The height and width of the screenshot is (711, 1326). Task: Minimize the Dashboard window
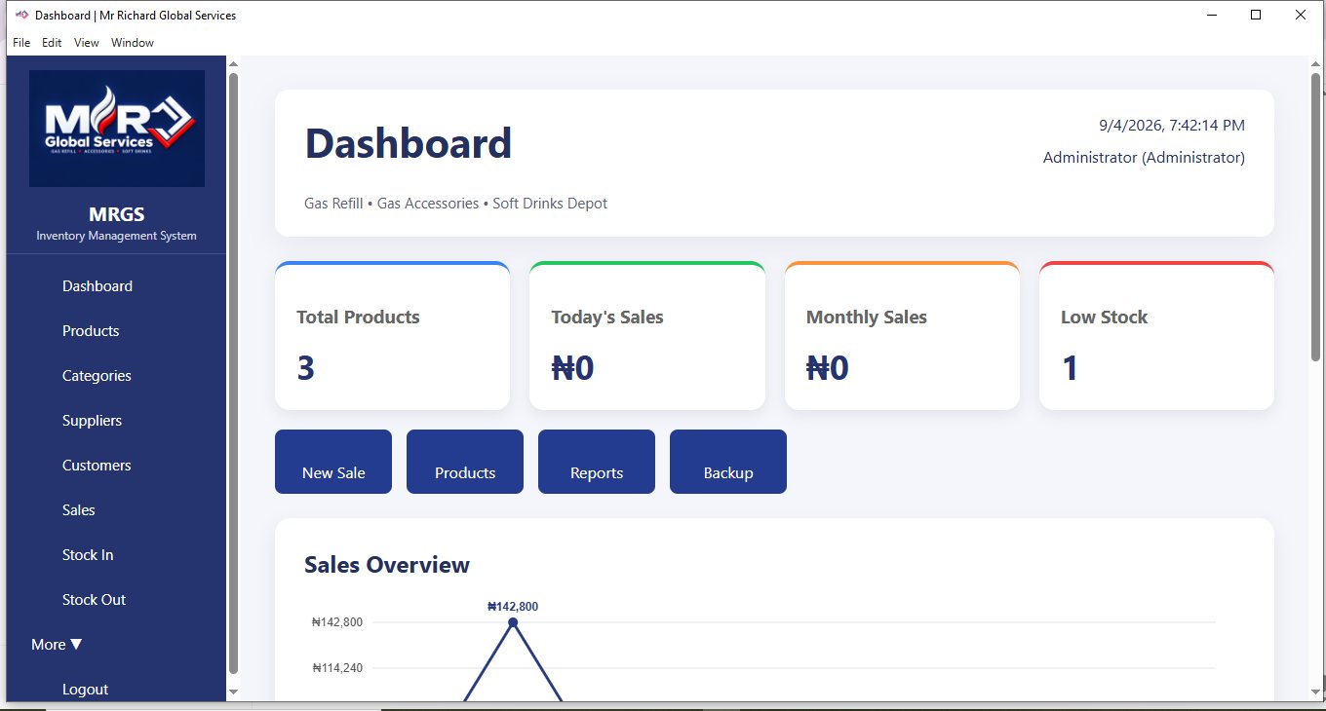pyautogui.click(x=1213, y=15)
